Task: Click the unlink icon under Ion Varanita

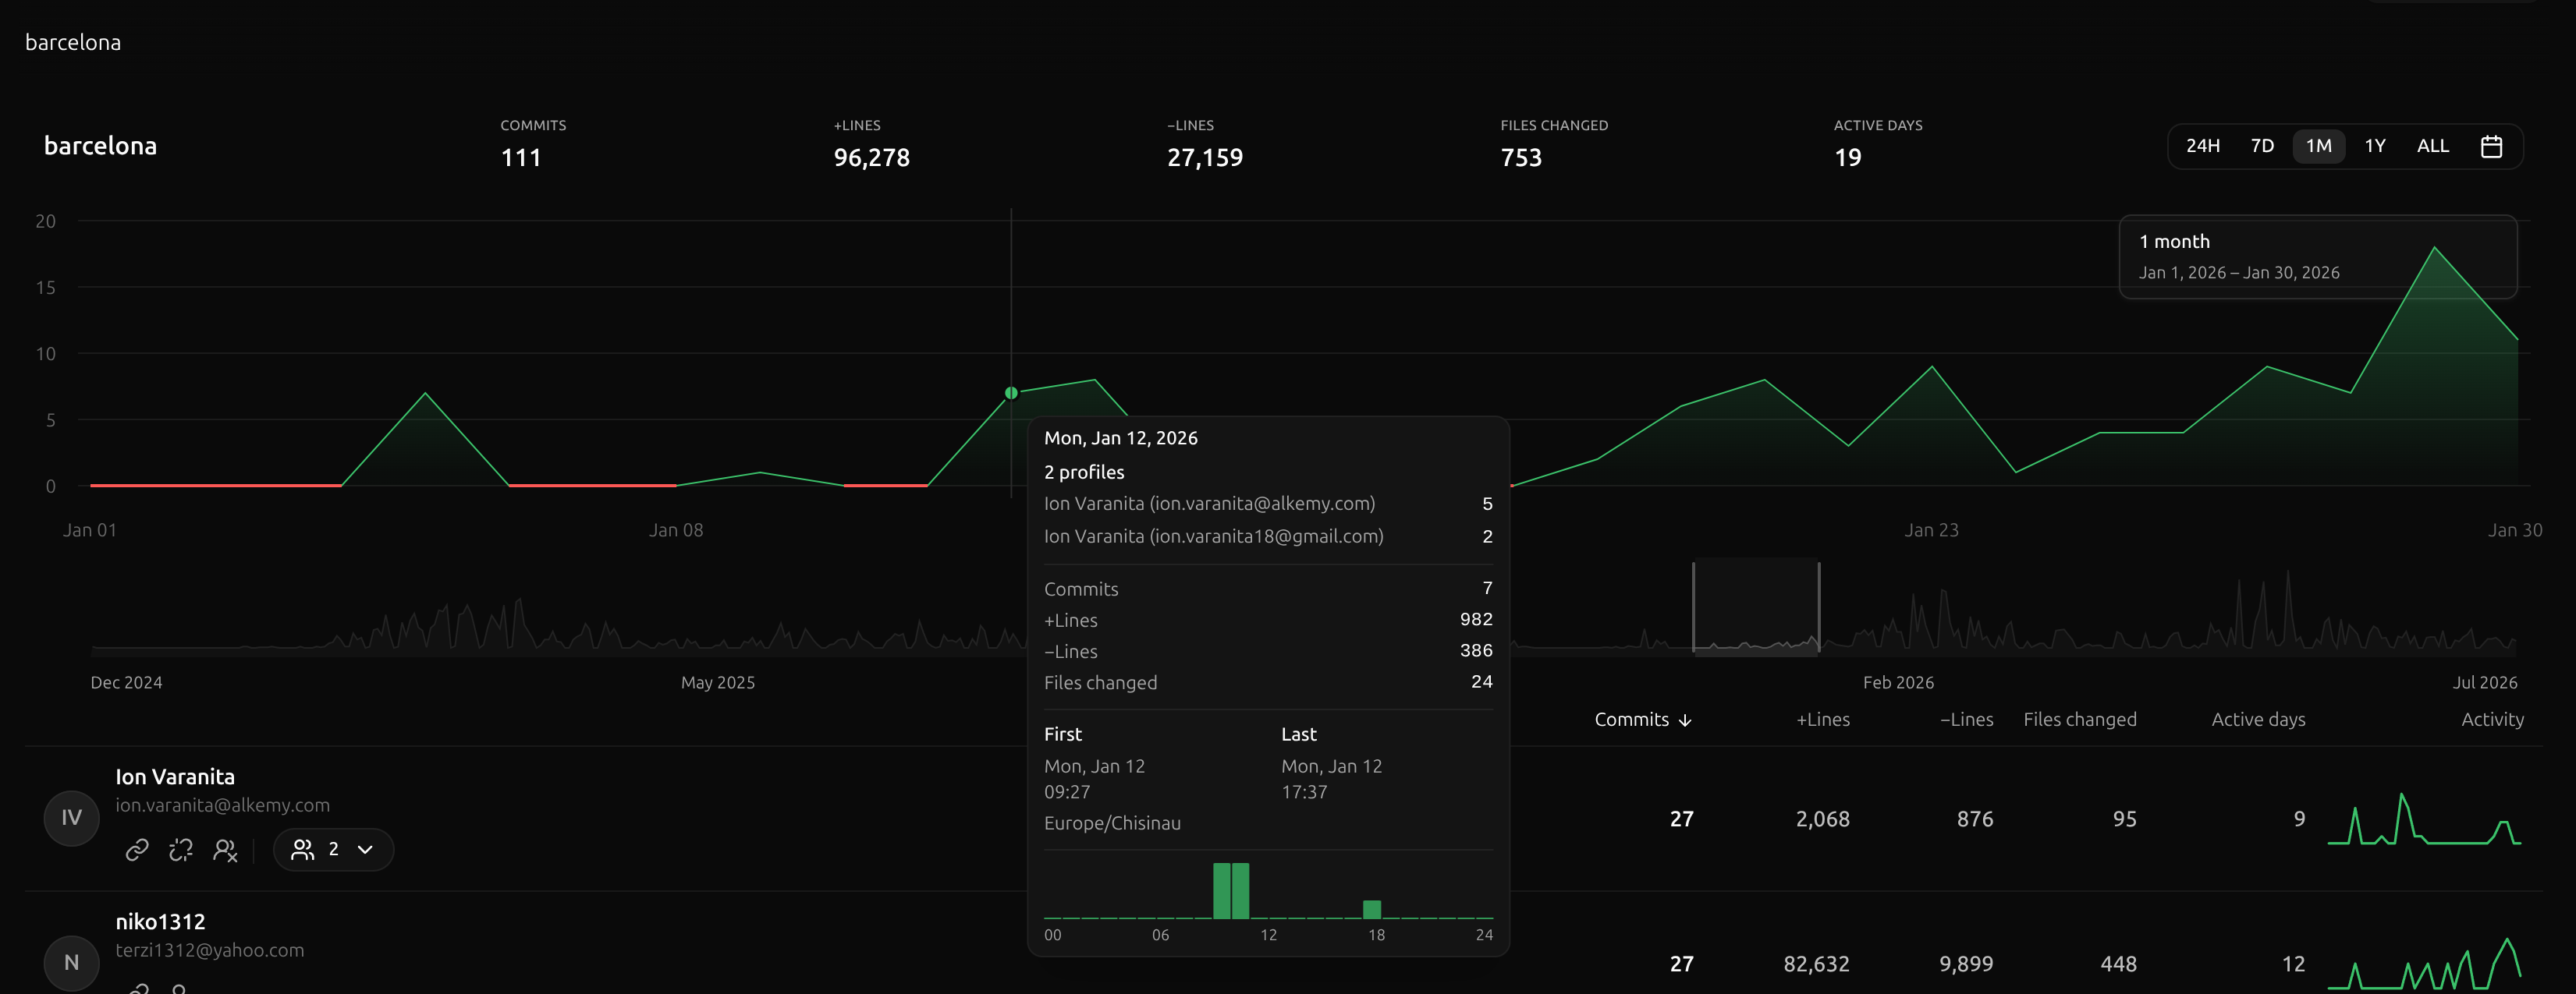Action: point(181,849)
